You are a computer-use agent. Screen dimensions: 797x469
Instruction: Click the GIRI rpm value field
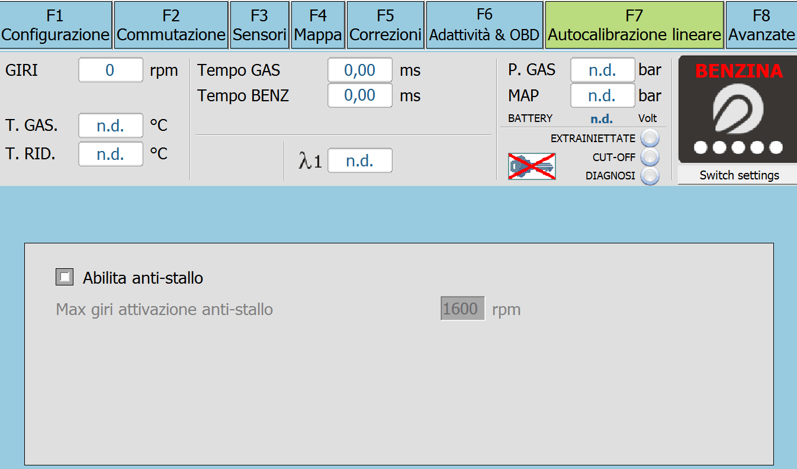tap(111, 70)
